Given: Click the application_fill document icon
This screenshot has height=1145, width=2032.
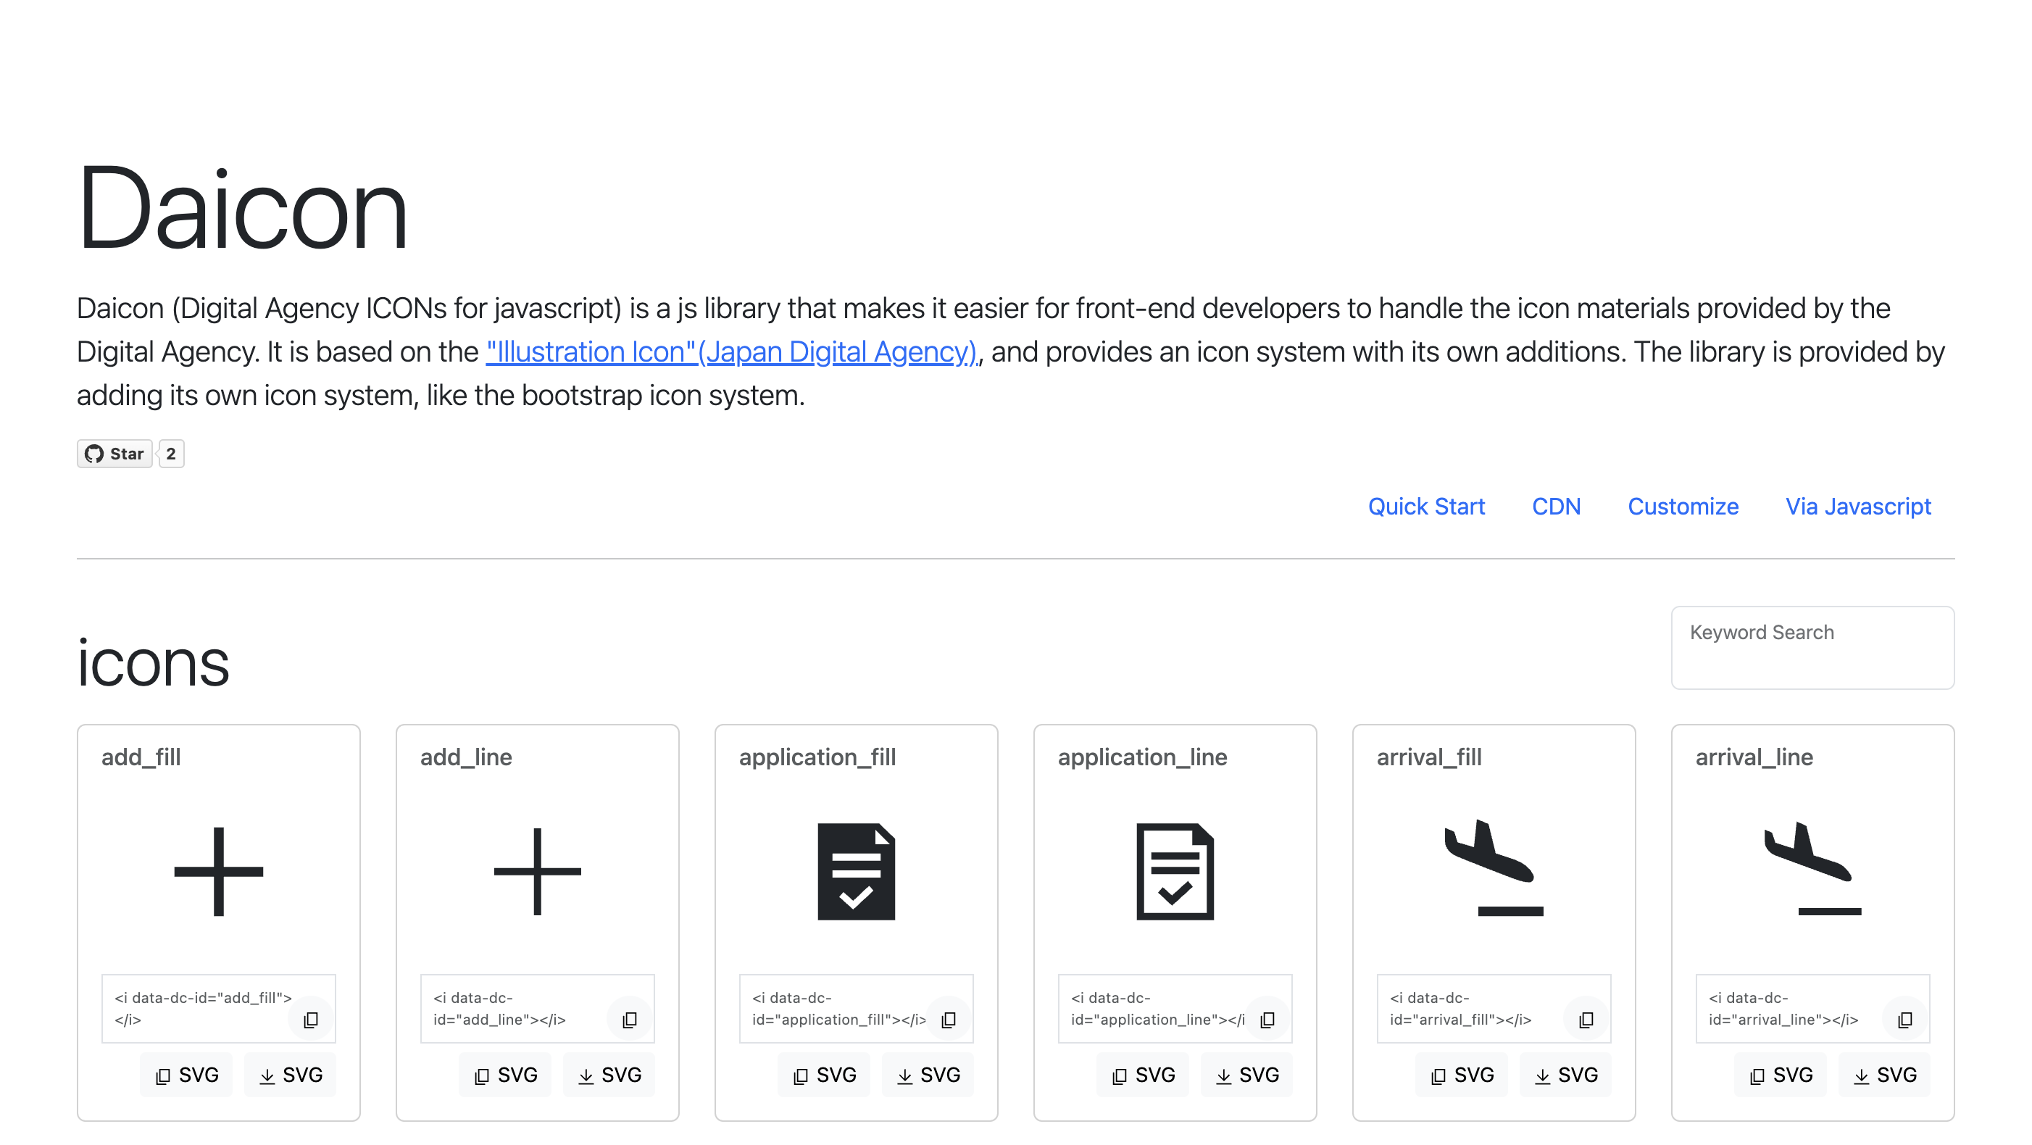Looking at the screenshot, I should (856, 871).
